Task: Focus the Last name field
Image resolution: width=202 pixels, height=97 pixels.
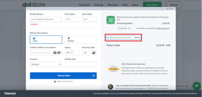Action: click(x=89, y=19)
